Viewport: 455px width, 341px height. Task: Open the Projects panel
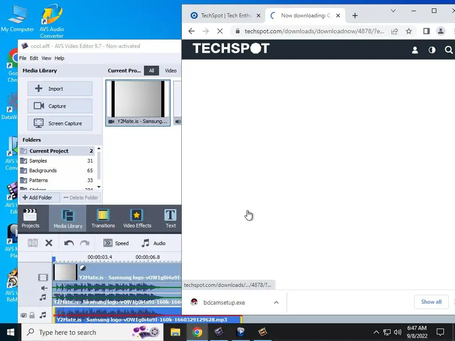coord(30,218)
